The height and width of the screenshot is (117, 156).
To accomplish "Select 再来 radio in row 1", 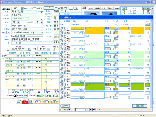I will [65, 33].
